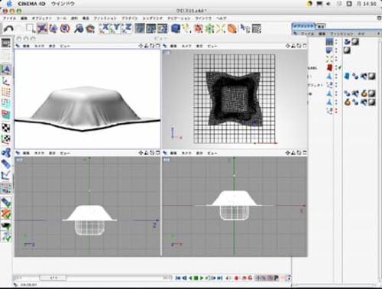The height and width of the screenshot is (289, 382).
Task: Click the green Play forward button
Action: coord(202,278)
